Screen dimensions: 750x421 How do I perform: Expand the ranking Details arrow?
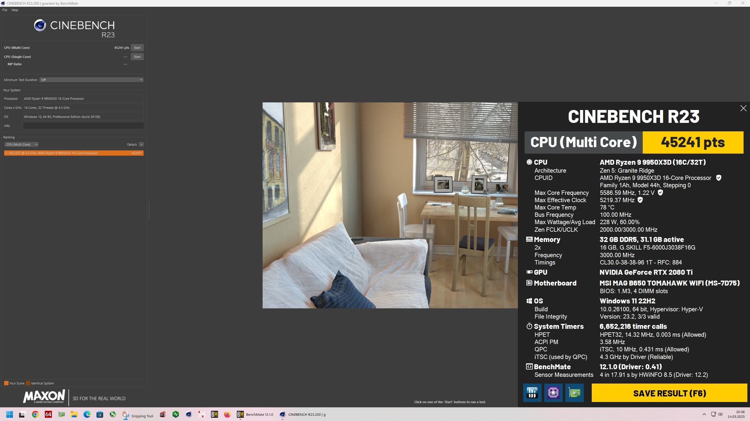141,145
